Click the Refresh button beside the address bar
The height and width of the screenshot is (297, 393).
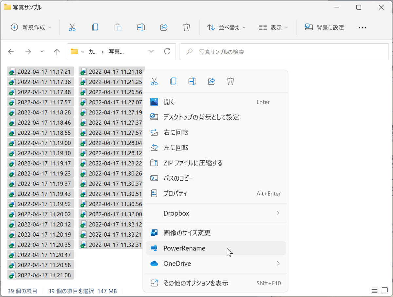167,51
